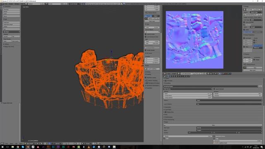The height and width of the screenshot is (149, 265).
Task: Click the Translate button
Action: 12,10
